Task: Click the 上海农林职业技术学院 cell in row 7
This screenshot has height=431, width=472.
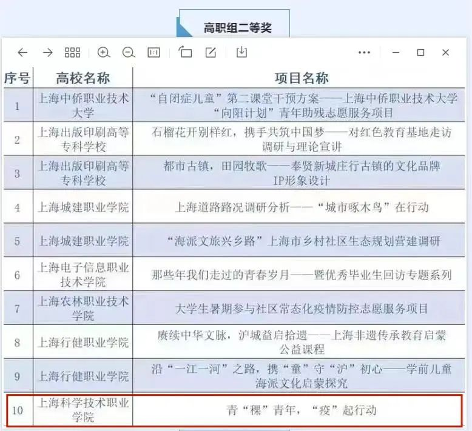Action: tap(83, 309)
